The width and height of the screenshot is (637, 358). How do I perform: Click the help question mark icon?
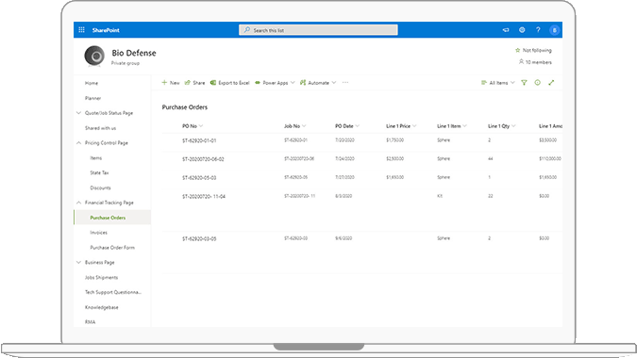tap(538, 30)
